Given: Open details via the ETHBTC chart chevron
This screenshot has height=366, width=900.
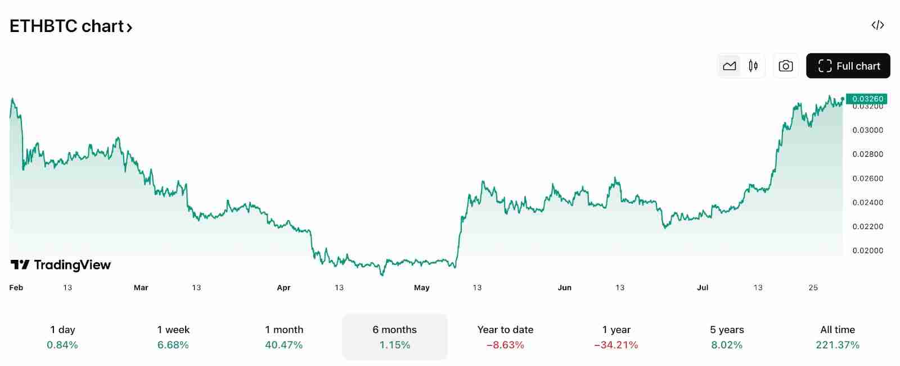Looking at the screenshot, I should pos(129,26).
